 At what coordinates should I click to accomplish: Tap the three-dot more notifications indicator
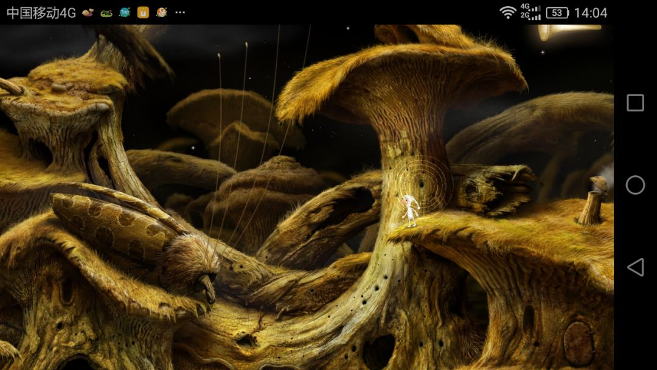point(180,13)
